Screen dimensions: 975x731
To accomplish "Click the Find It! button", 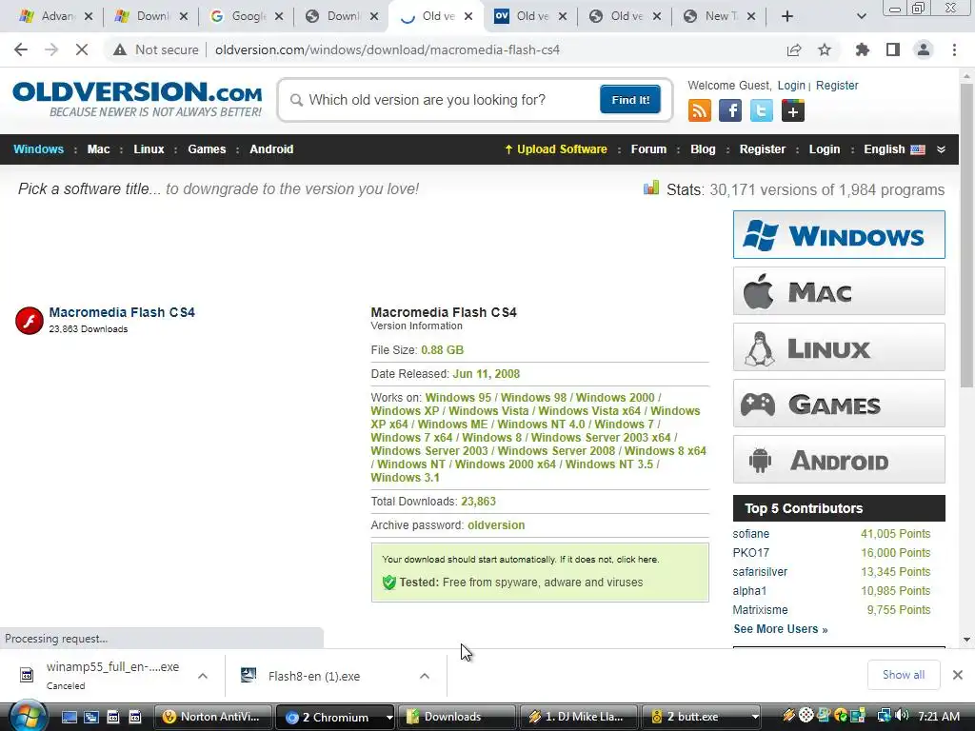I will click(630, 99).
